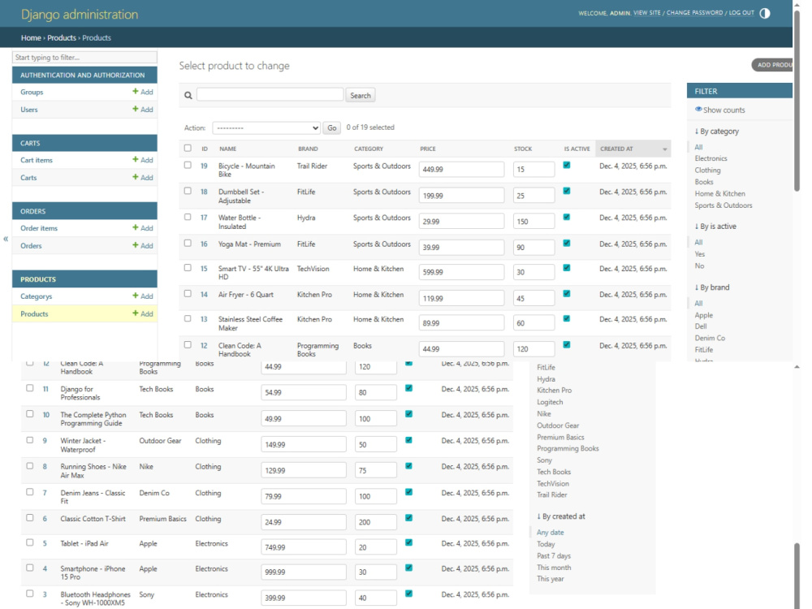
Task: Click the plus Add icon for Products
Action: 135,313
